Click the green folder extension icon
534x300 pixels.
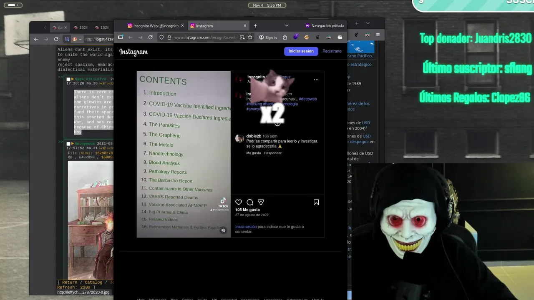point(340,37)
